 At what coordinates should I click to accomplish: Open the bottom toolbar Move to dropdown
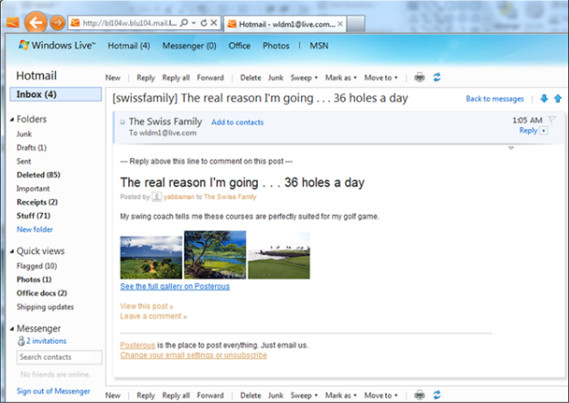pyautogui.click(x=381, y=396)
